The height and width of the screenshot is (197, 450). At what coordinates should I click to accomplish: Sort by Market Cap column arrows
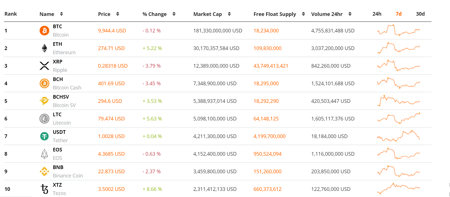pyautogui.click(x=229, y=14)
